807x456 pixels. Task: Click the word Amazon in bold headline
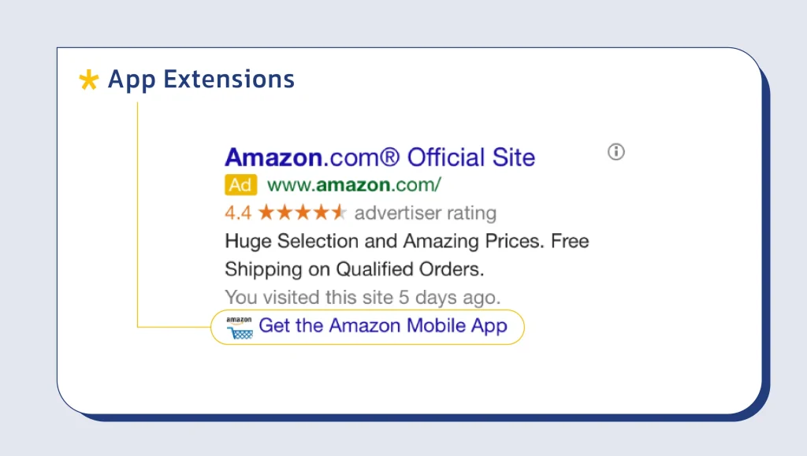(273, 158)
